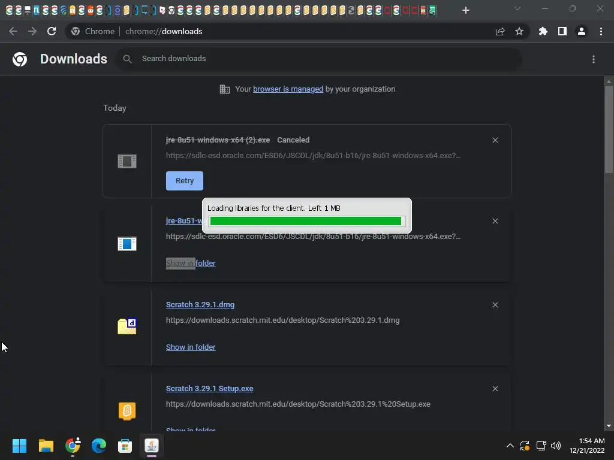The height and width of the screenshot is (460, 614).
Task: Show the jre-8u51 file in folder
Action: tap(191, 264)
